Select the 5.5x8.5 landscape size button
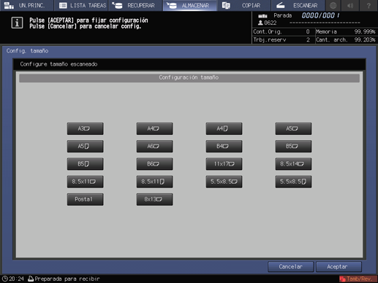The height and width of the screenshot is (283, 378). click(x=224, y=182)
